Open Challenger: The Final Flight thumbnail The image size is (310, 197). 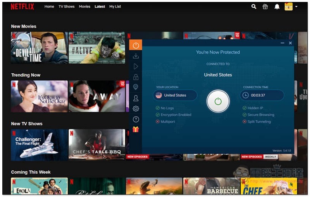(x=40, y=145)
